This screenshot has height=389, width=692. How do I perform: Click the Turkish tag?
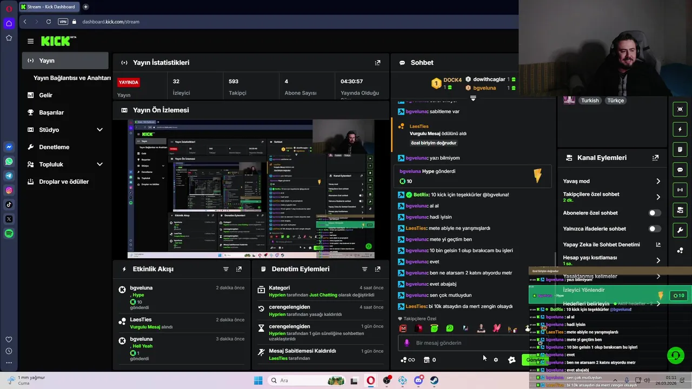(x=590, y=100)
